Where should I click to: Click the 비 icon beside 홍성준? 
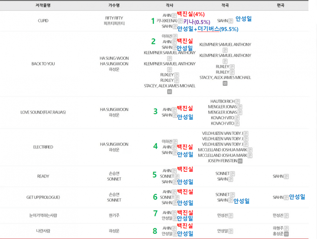tap(286, 234)
